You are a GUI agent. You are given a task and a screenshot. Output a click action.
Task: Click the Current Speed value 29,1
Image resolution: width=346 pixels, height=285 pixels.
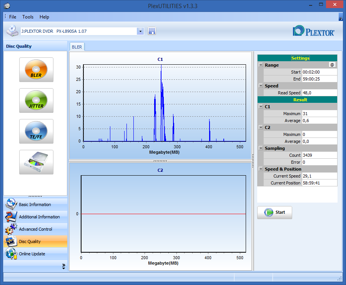[319, 176]
